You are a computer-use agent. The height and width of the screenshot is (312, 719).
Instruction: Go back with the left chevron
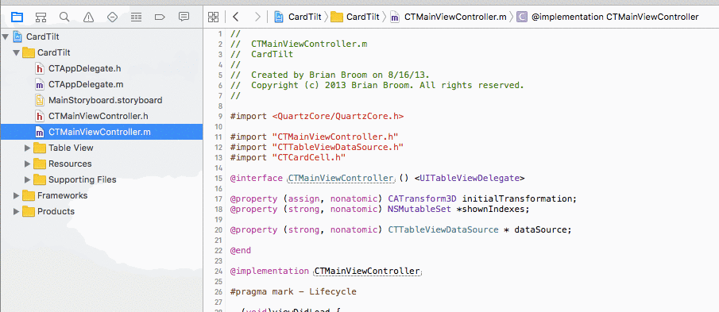tap(236, 17)
